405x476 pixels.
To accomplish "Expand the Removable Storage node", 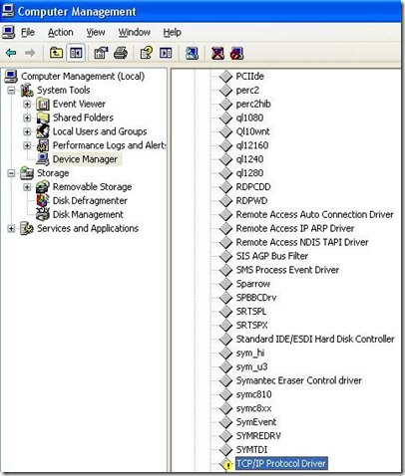I will click(x=27, y=187).
